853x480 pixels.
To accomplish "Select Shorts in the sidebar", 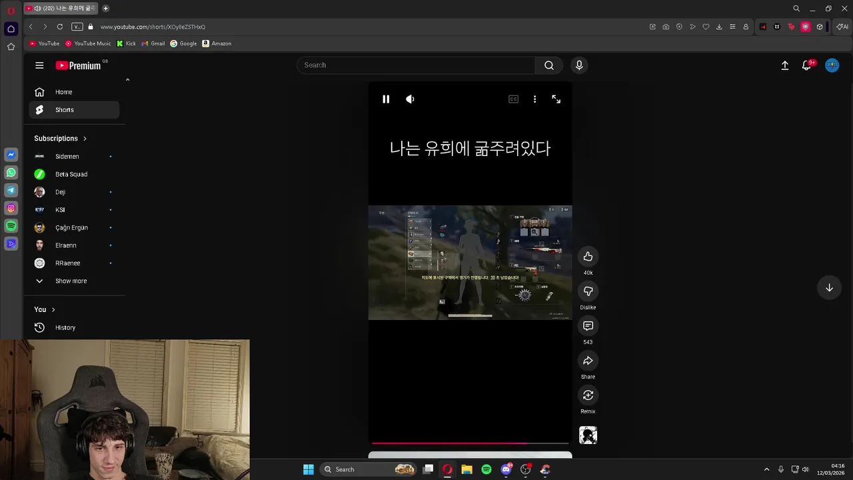I will pyautogui.click(x=74, y=110).
